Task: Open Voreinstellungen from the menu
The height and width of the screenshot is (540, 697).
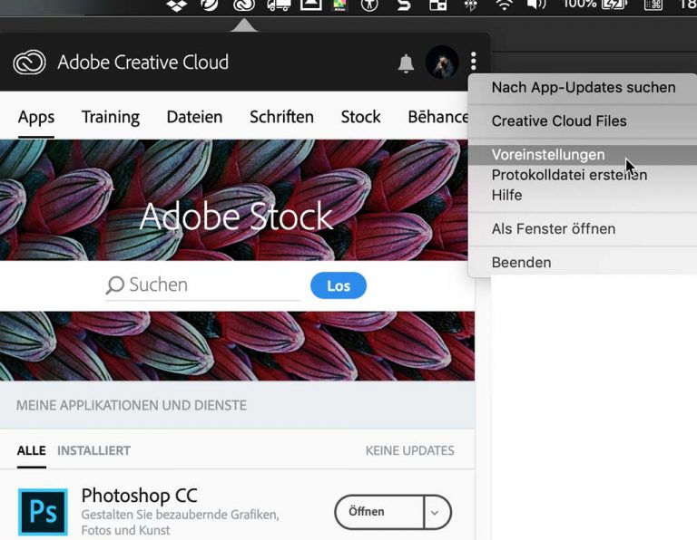Action: [584, 154]
